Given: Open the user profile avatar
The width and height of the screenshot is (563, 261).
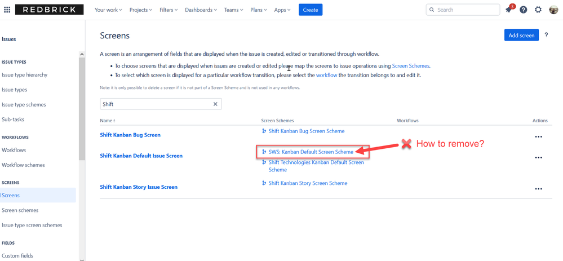Looking at the screenshot, I should point(553,10).
